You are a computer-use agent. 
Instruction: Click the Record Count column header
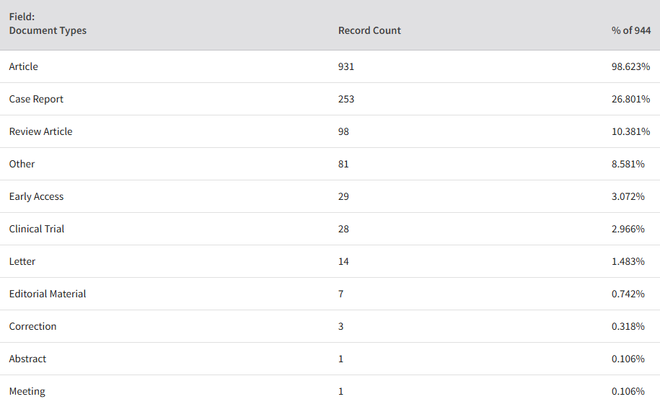point(369,31)
